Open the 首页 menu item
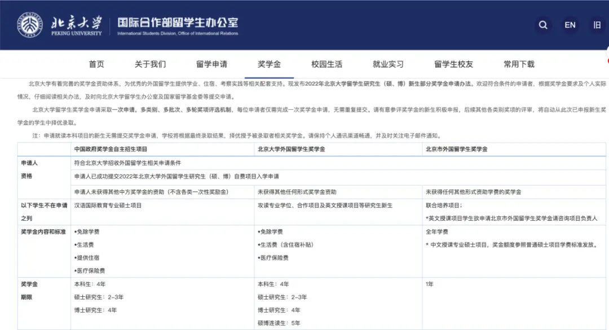Screen dimensions: 609x330 click(96, 64)
